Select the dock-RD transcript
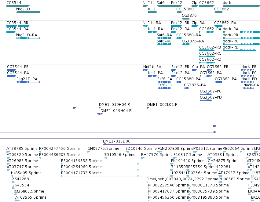Screen dimensions: 260x202 pos(239,50)
